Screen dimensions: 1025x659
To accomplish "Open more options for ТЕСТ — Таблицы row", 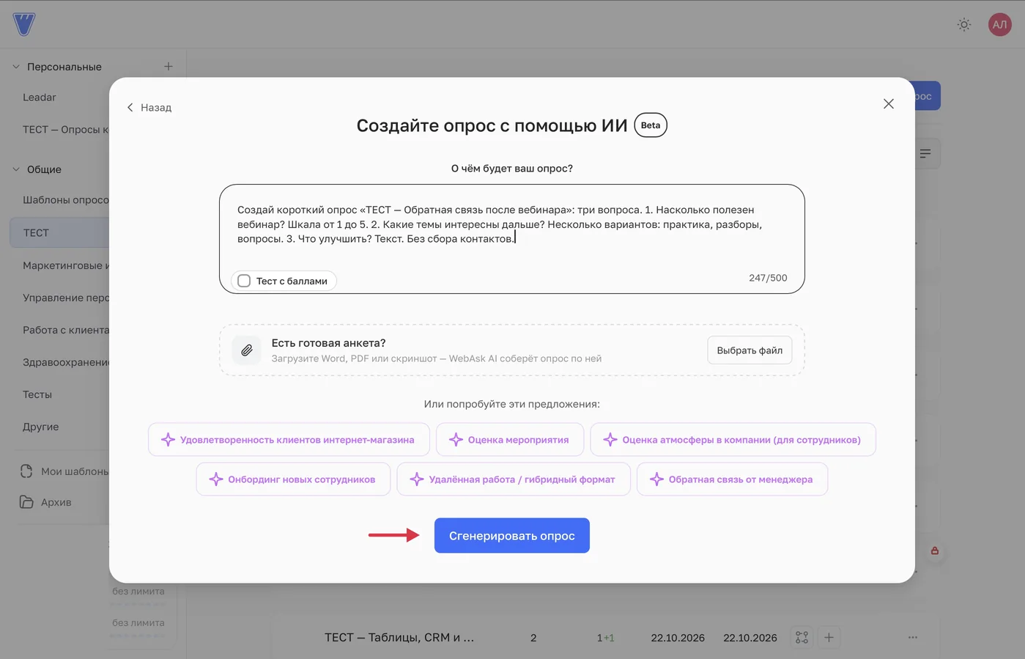I will (x=913, y=638).
